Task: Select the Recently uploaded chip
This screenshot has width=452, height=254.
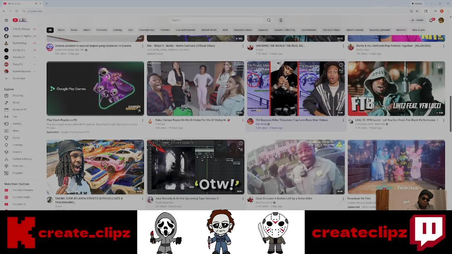Action: (380, 30)
